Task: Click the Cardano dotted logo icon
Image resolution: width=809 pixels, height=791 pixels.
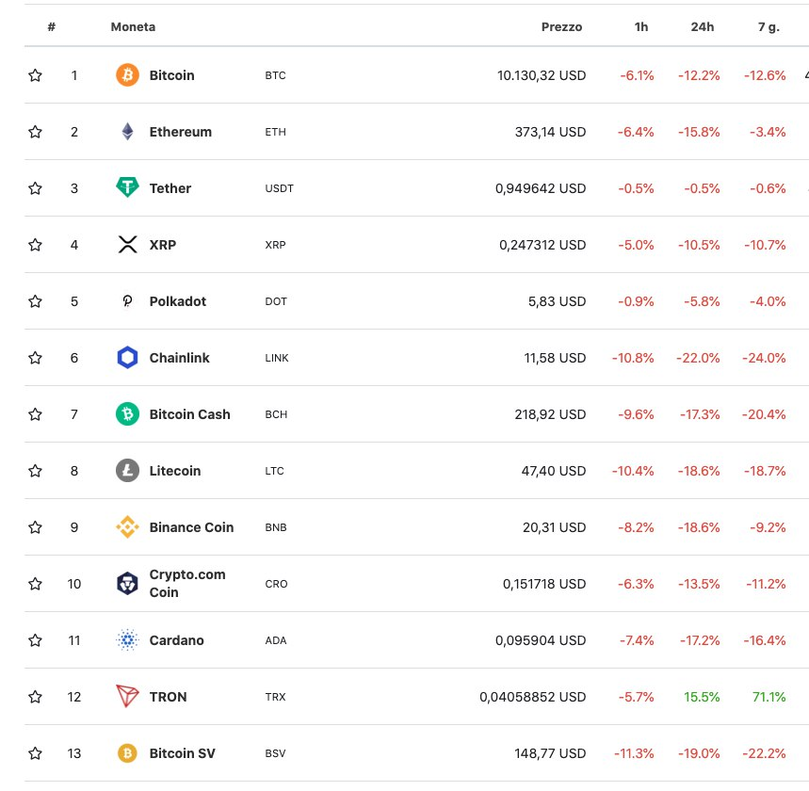Action: 127,640
